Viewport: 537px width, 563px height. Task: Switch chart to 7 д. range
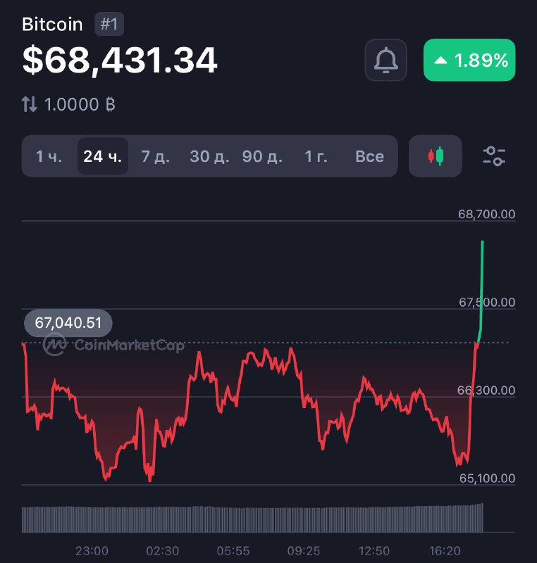(155, 156)
